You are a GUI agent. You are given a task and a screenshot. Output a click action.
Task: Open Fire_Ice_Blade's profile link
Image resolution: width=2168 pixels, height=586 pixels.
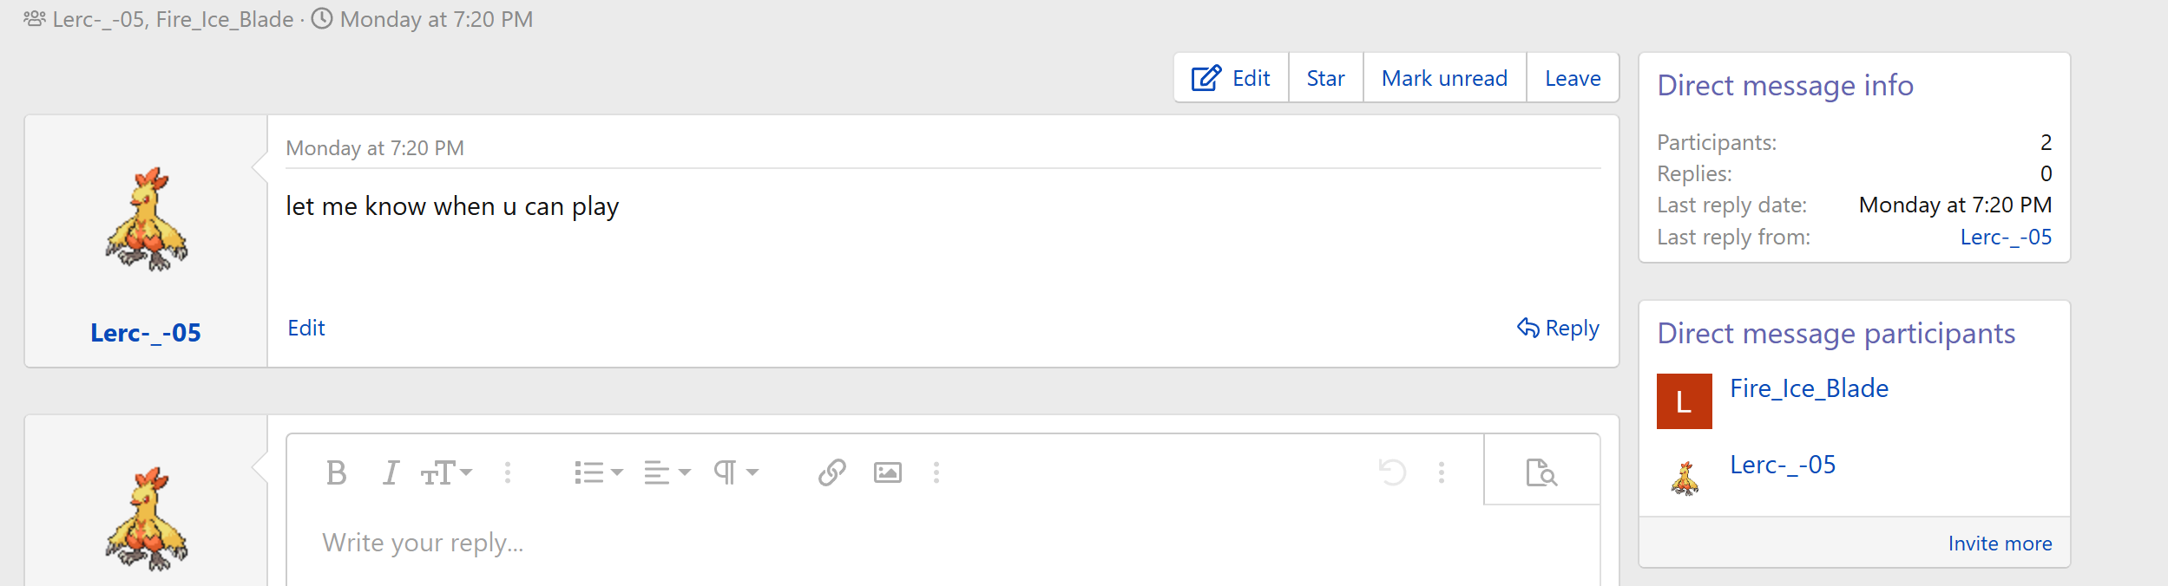(x=1809, y=388)
